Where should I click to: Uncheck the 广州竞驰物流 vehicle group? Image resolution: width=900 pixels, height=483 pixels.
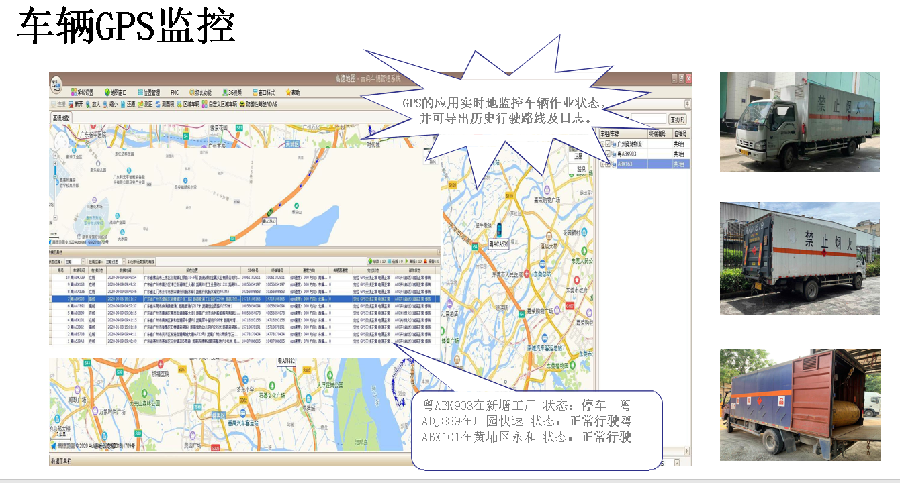pyautogui.click(x=608, y=144)
